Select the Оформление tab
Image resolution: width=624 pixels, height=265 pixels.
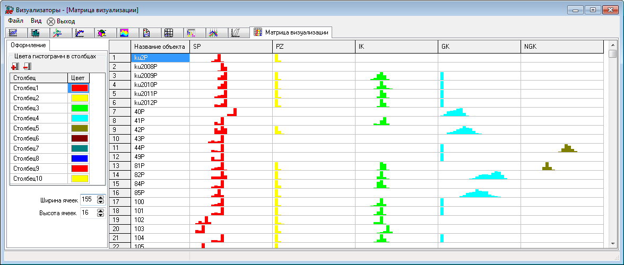coord(28,45)
